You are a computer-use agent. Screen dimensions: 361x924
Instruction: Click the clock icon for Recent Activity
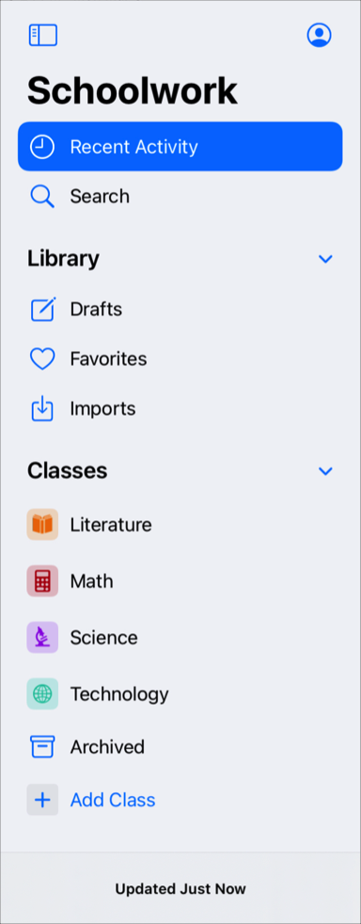(x=42, y=147)
